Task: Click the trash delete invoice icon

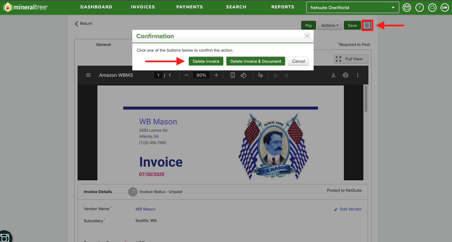Action: pyautogui.click(x=367, y=25)
